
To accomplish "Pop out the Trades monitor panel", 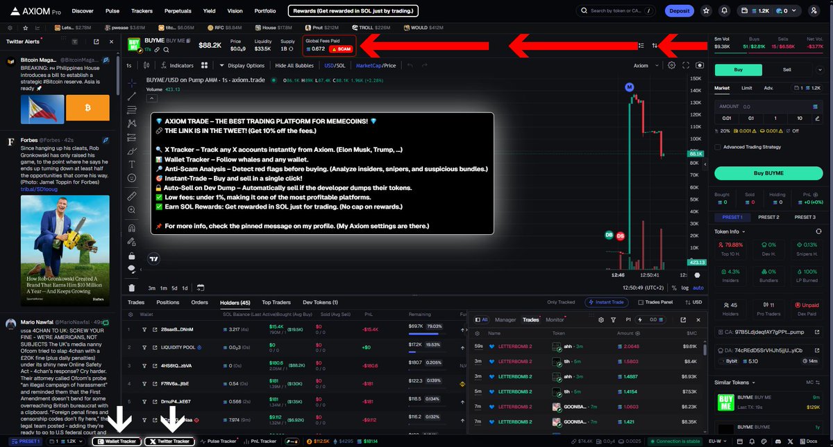I will (683, 319).
